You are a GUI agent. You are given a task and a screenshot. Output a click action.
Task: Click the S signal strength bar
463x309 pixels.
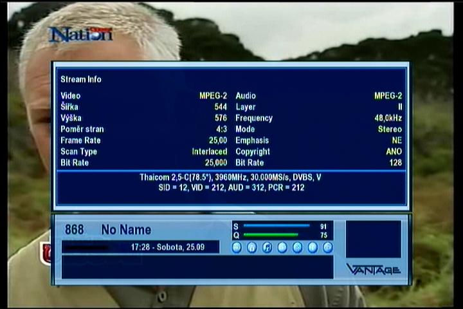tap(277, 226)
